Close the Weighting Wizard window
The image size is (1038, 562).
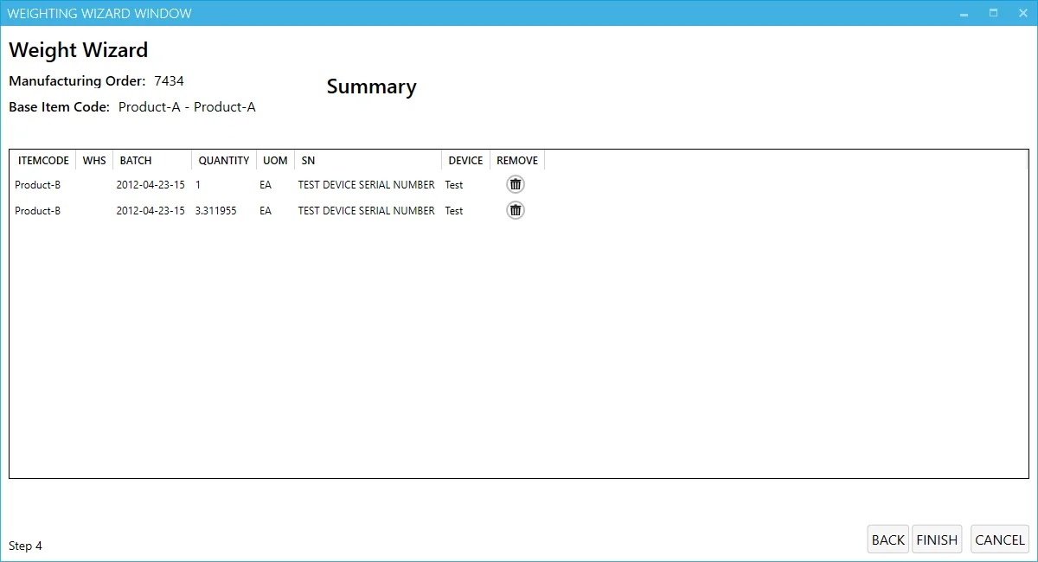click(x=1022, y=13)
